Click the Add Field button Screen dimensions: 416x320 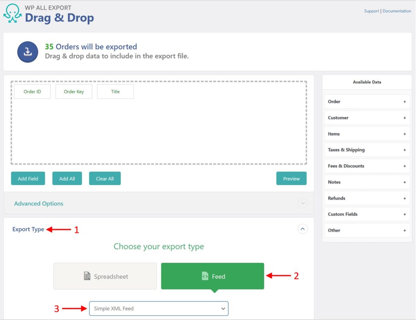28,178
